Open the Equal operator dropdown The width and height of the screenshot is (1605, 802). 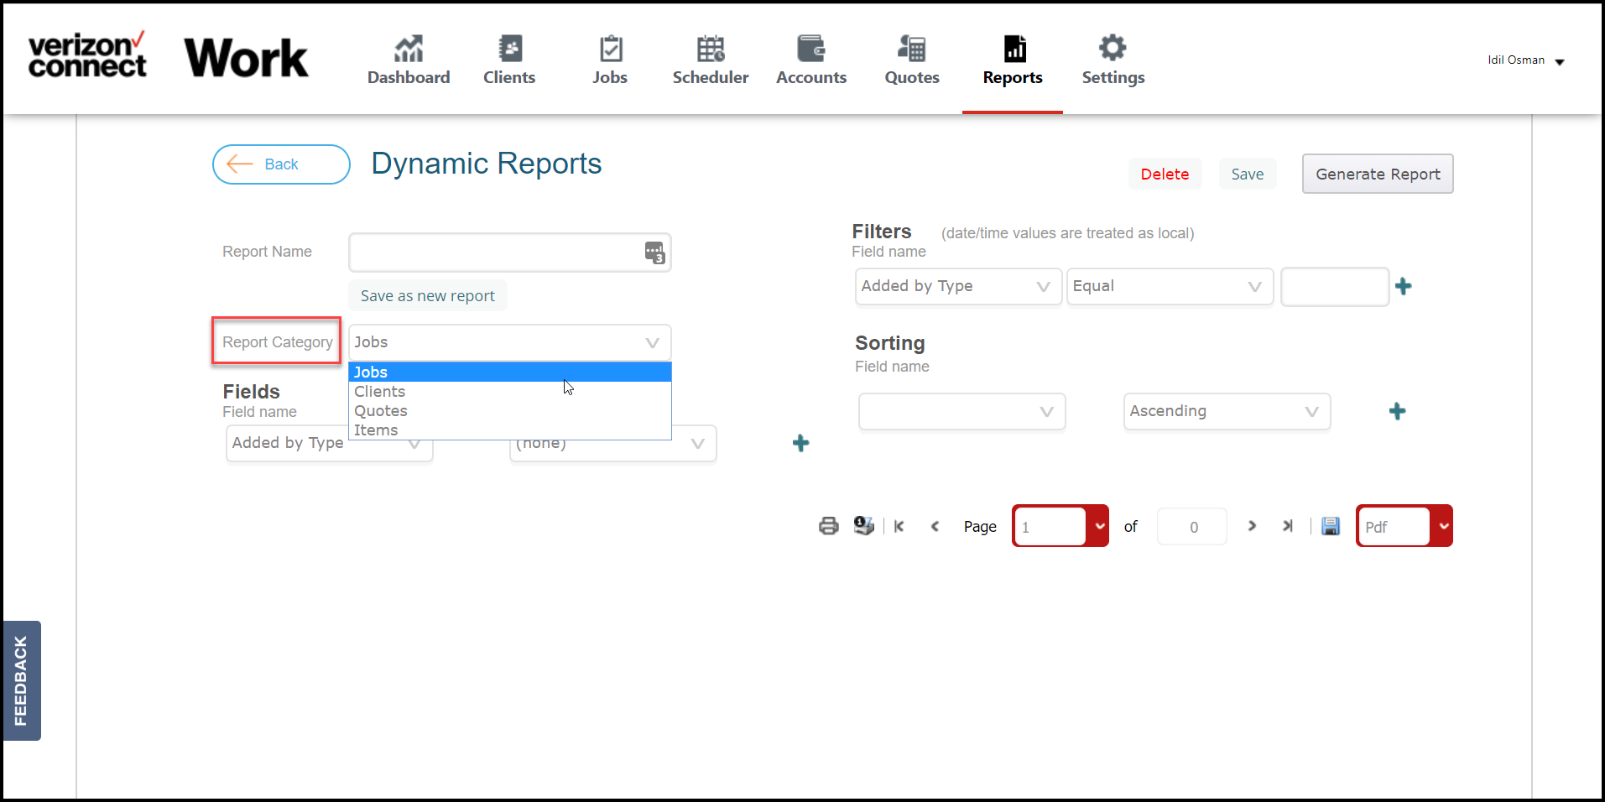tap(1170, 286)
